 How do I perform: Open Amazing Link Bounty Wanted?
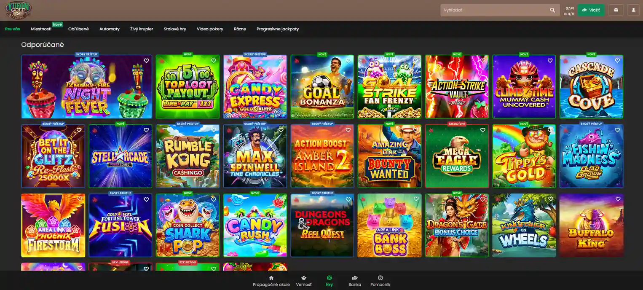pyautogui.click(x=389, y=156)
